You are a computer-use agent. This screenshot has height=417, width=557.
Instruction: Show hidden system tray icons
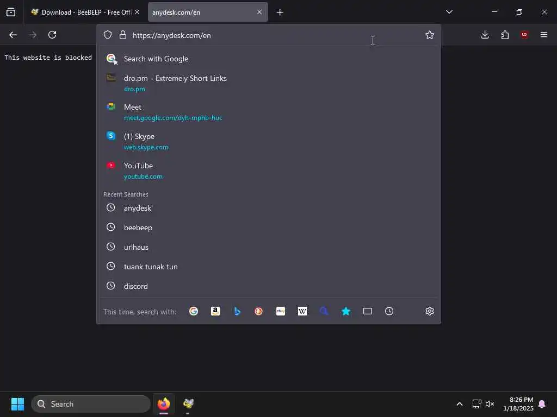tap(459, 404)
